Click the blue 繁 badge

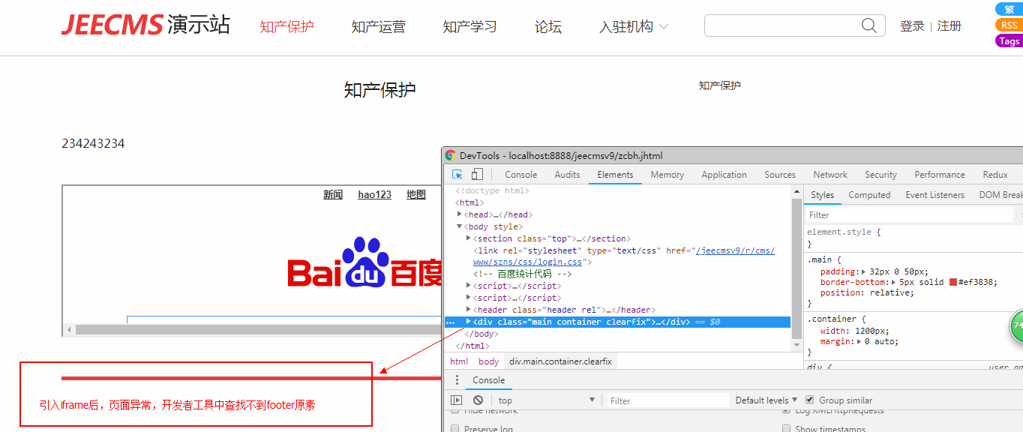(1009, 9)
